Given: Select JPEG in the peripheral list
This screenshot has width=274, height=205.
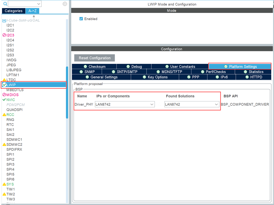Looking at the screenshot, I should coord(11,65).
